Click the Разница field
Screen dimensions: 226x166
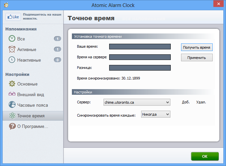pyautogui.click(x=140, y=68)
